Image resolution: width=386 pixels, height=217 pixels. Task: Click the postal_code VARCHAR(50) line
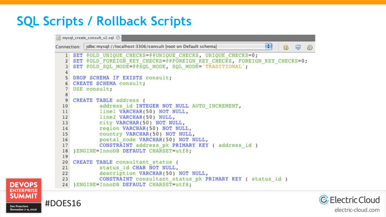[x=154, y=140]
